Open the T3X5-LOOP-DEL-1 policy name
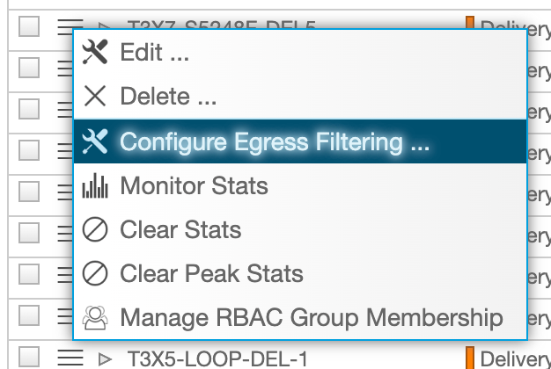Screen dimensions: 551x369 click(x=217, y=359)
